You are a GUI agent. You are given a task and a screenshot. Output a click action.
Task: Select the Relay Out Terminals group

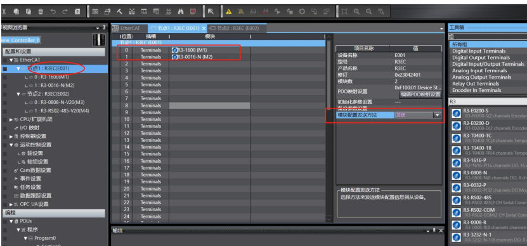pos(476,84)
